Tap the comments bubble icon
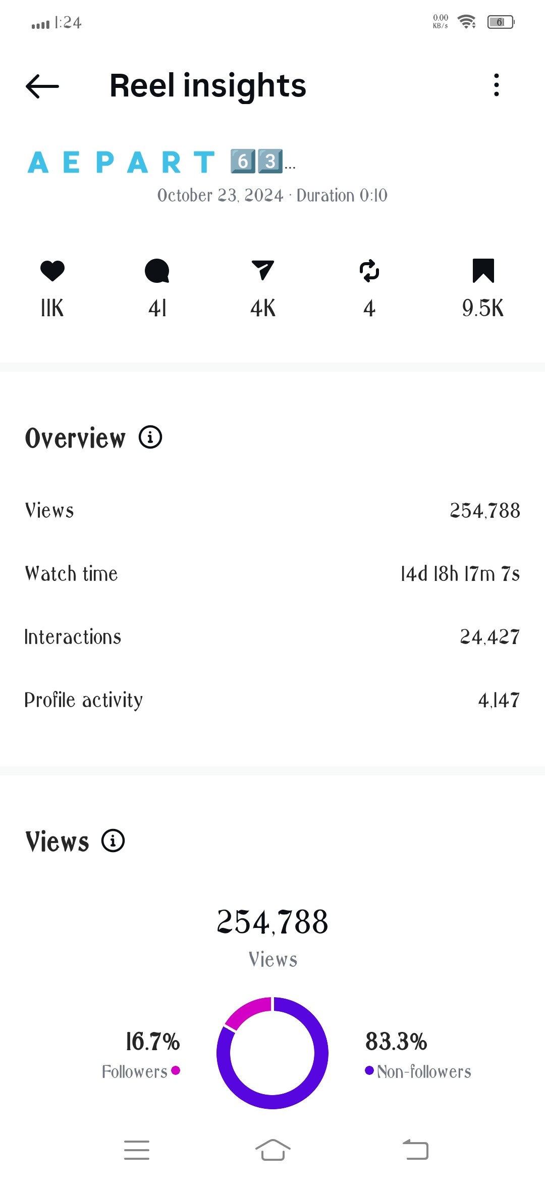545x1182 pixels. (157, 271)
